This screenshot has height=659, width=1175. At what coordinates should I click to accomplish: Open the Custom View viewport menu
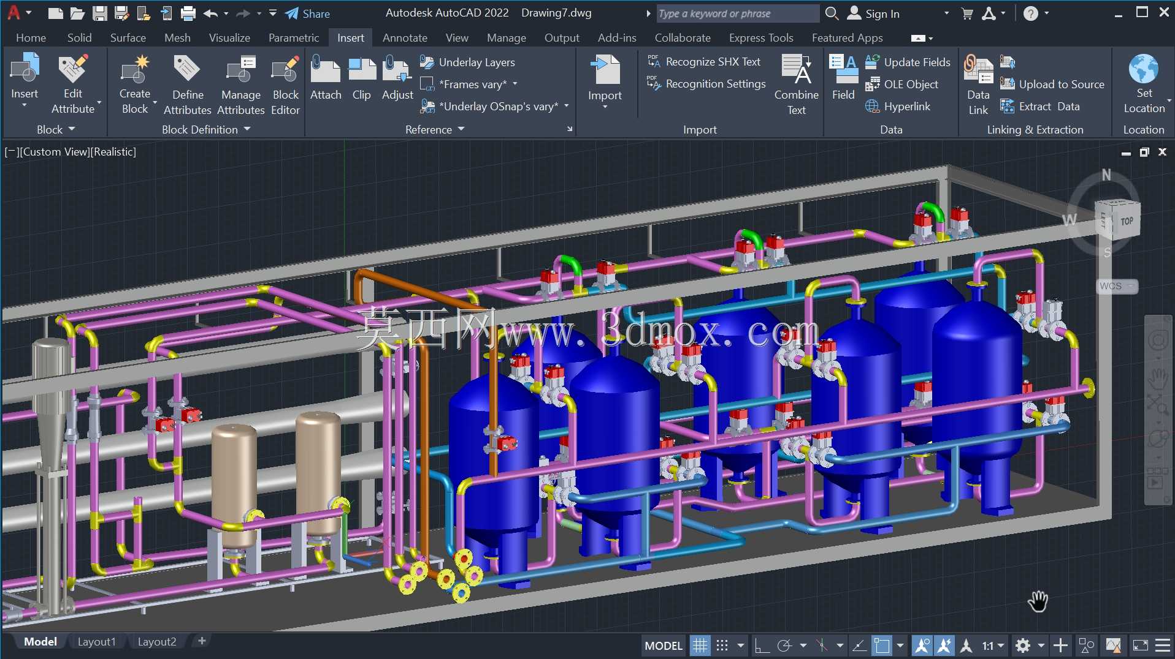(54, 152)
